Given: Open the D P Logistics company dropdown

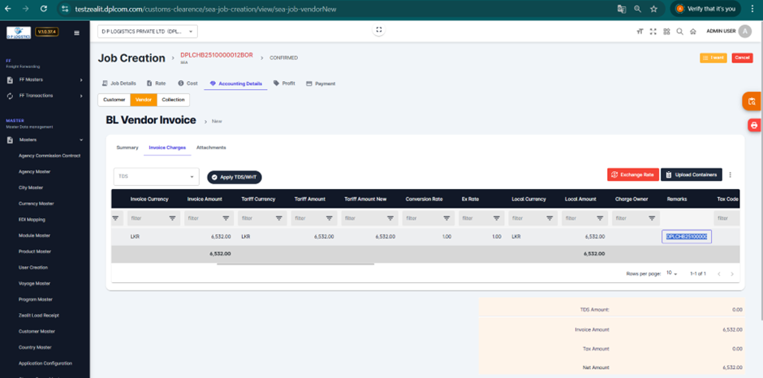Looking at the screenshot, I should point(147,32).
